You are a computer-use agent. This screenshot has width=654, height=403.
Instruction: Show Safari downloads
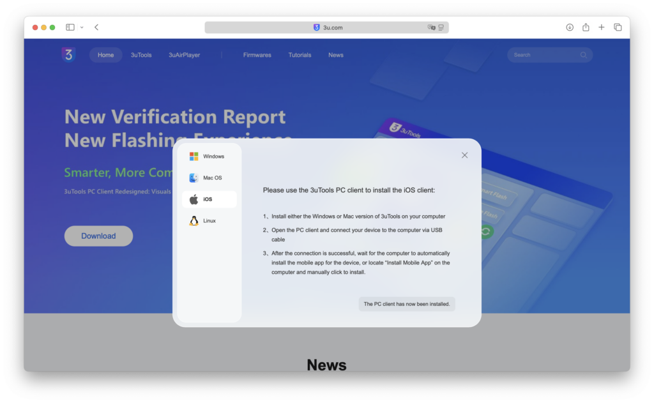[570, 27]
